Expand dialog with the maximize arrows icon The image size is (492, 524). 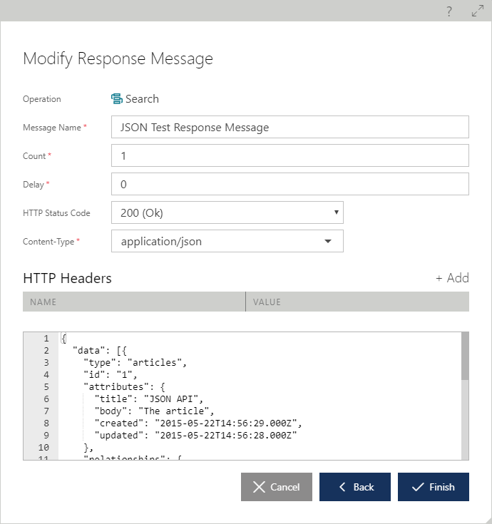[478, 11]
